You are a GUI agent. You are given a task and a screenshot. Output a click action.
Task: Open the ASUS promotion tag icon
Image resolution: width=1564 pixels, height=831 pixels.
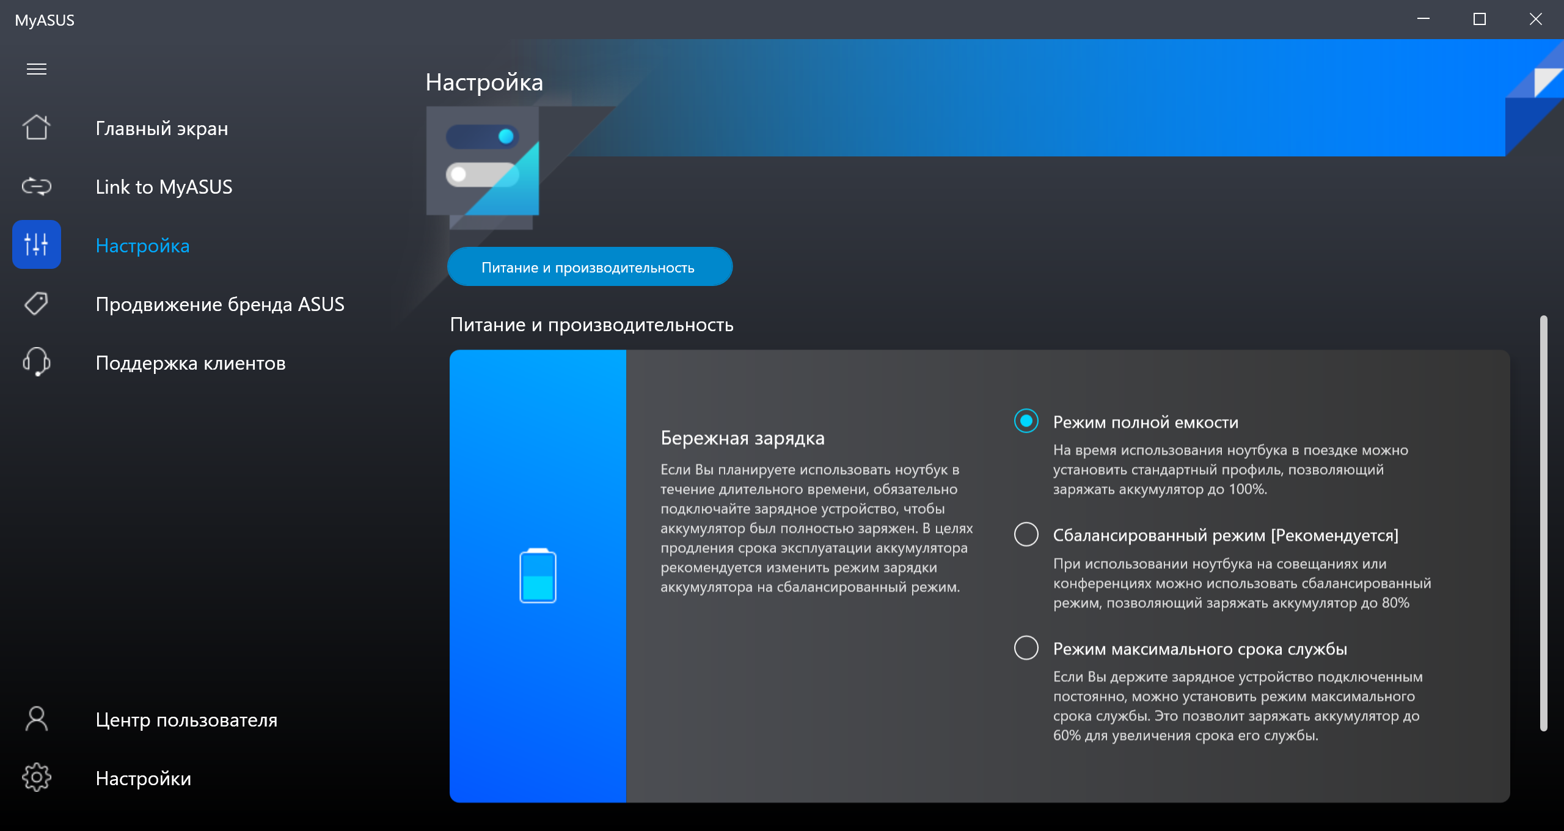(x=37, y=304)
